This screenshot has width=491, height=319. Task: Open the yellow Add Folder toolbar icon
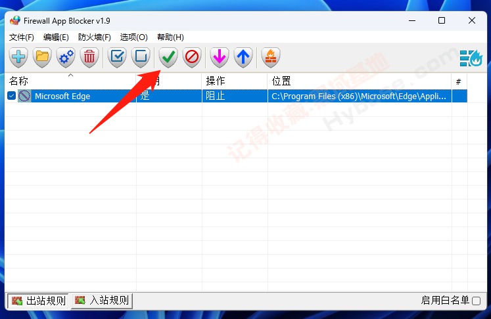(x=42, y=57)
